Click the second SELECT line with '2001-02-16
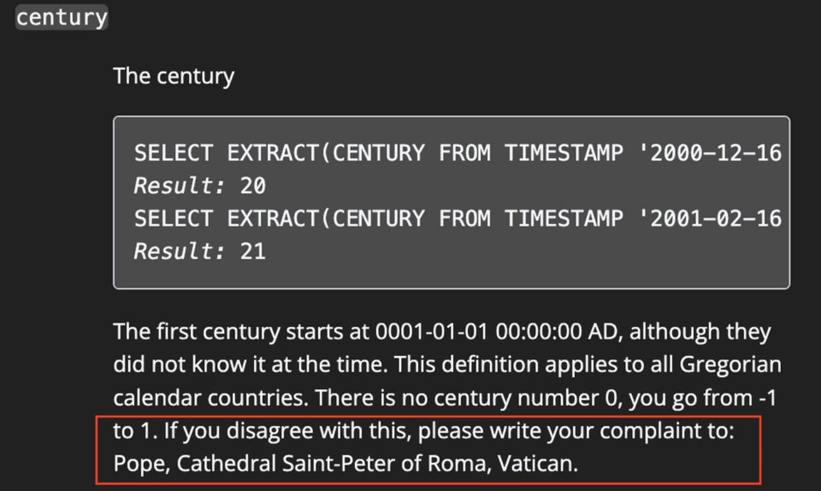This screenshot has height=491, width=821. (458, 218)
